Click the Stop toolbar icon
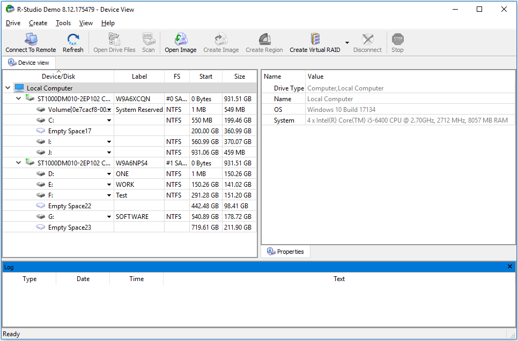518x341 pixels. coord(397,39)
